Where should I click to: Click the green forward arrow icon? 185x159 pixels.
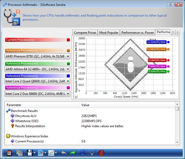[x=72, y=153]
